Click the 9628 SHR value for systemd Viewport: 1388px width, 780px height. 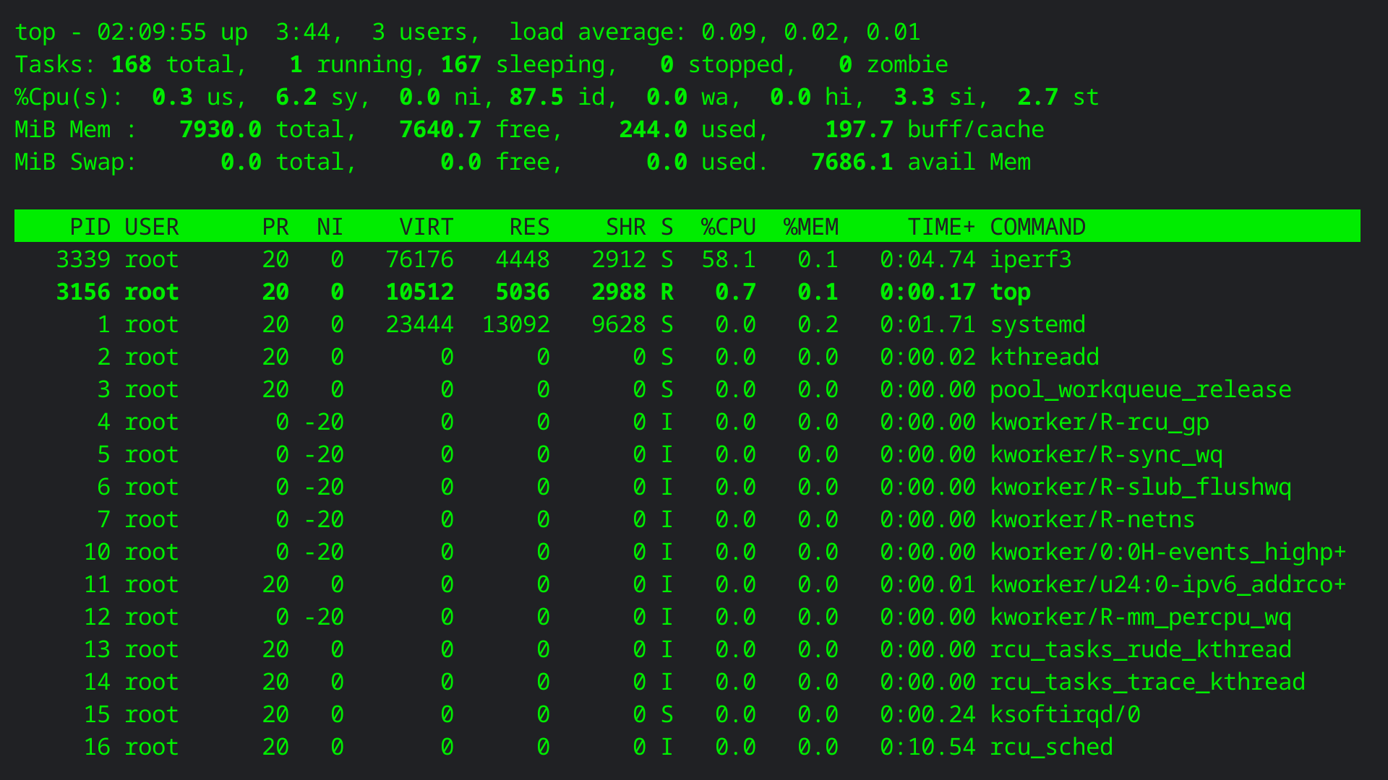click(619, 324)
